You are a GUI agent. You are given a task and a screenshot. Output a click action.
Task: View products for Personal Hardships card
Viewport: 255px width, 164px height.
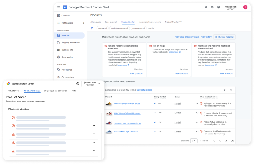tap(136, 73)
